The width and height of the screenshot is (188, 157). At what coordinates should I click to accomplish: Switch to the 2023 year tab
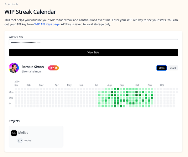[173, 68]
